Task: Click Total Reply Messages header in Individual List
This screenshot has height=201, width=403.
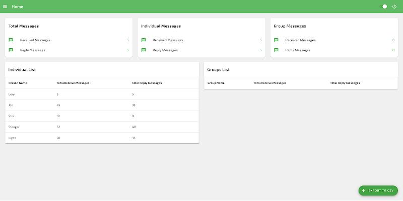Action: coord(147,82)
